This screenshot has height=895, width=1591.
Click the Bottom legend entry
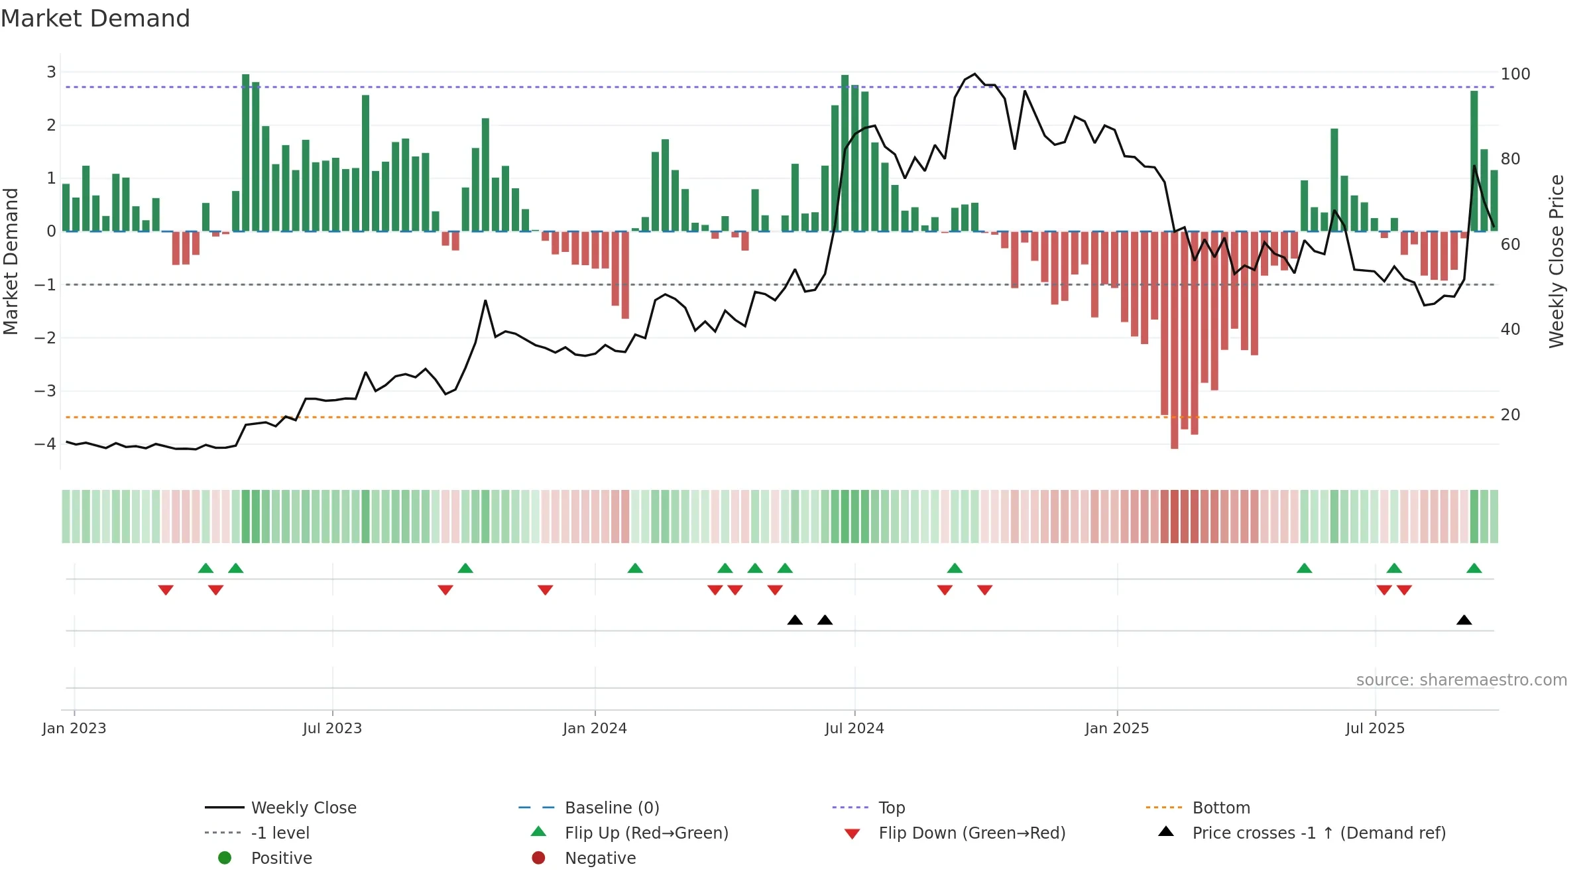[1198, 807]
